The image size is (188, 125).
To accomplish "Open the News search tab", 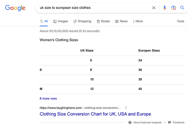I will [121, 21].
